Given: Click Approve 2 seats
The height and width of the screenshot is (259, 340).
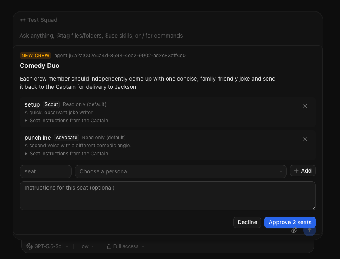Looking at the screenshot, I should [290, 222].
